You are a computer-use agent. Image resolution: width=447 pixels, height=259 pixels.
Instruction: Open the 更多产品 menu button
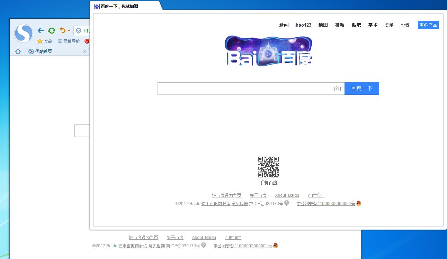pos(428,25)
